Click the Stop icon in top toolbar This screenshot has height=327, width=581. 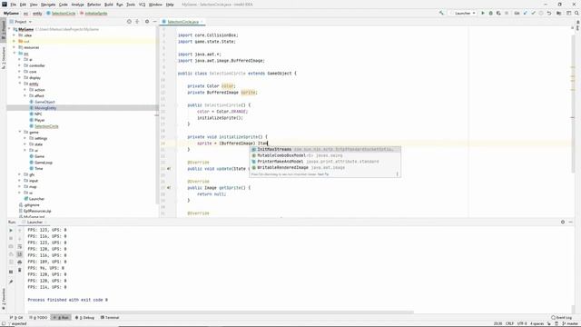click(x=507, y=13)
